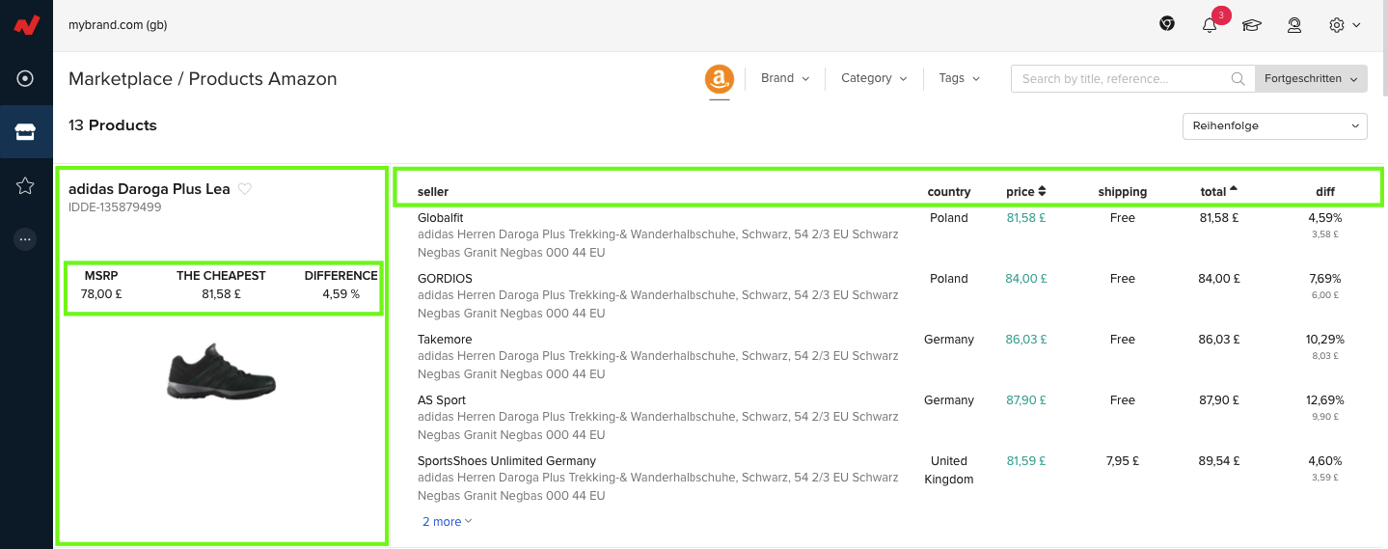The width and height of the screenshot is (1388, 549).
Task: Select the Amazon marketplace icon
Action: [x=720, y=79]
